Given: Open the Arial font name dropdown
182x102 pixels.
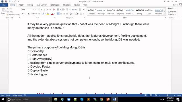Looking at the screenshot, I should click(x=33, y=10).
